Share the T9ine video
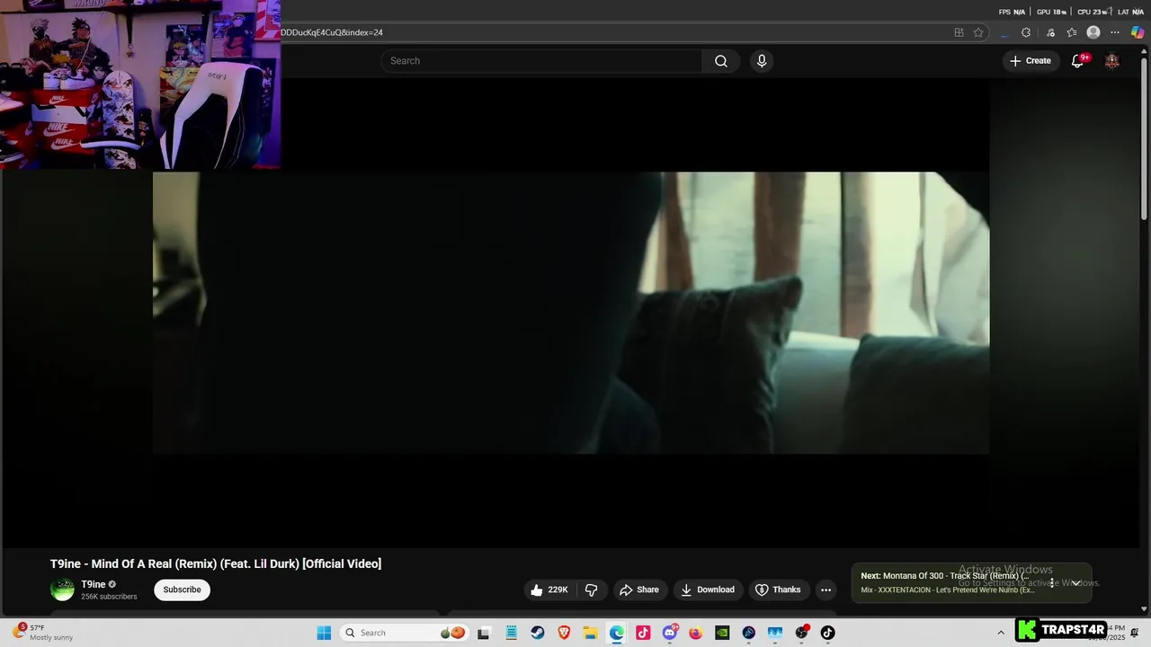Image resolution: width=1151 pixels, height=647 pixels. pyautogui.click(x=639, y=589)
